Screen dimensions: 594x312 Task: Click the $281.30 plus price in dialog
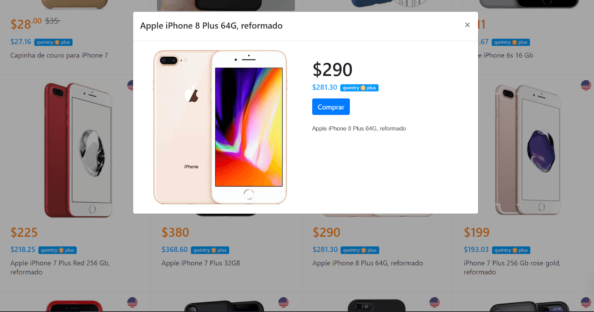point(324,87)
